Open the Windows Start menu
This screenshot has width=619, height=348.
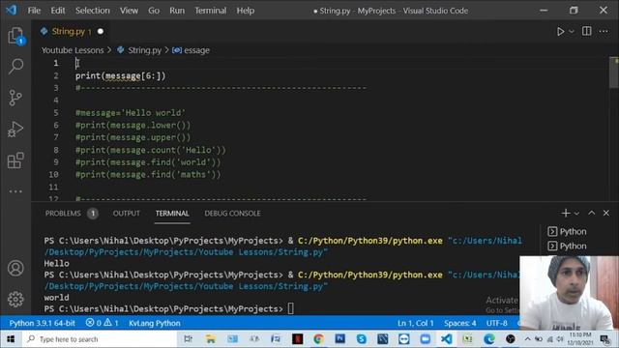click(11, 339)
